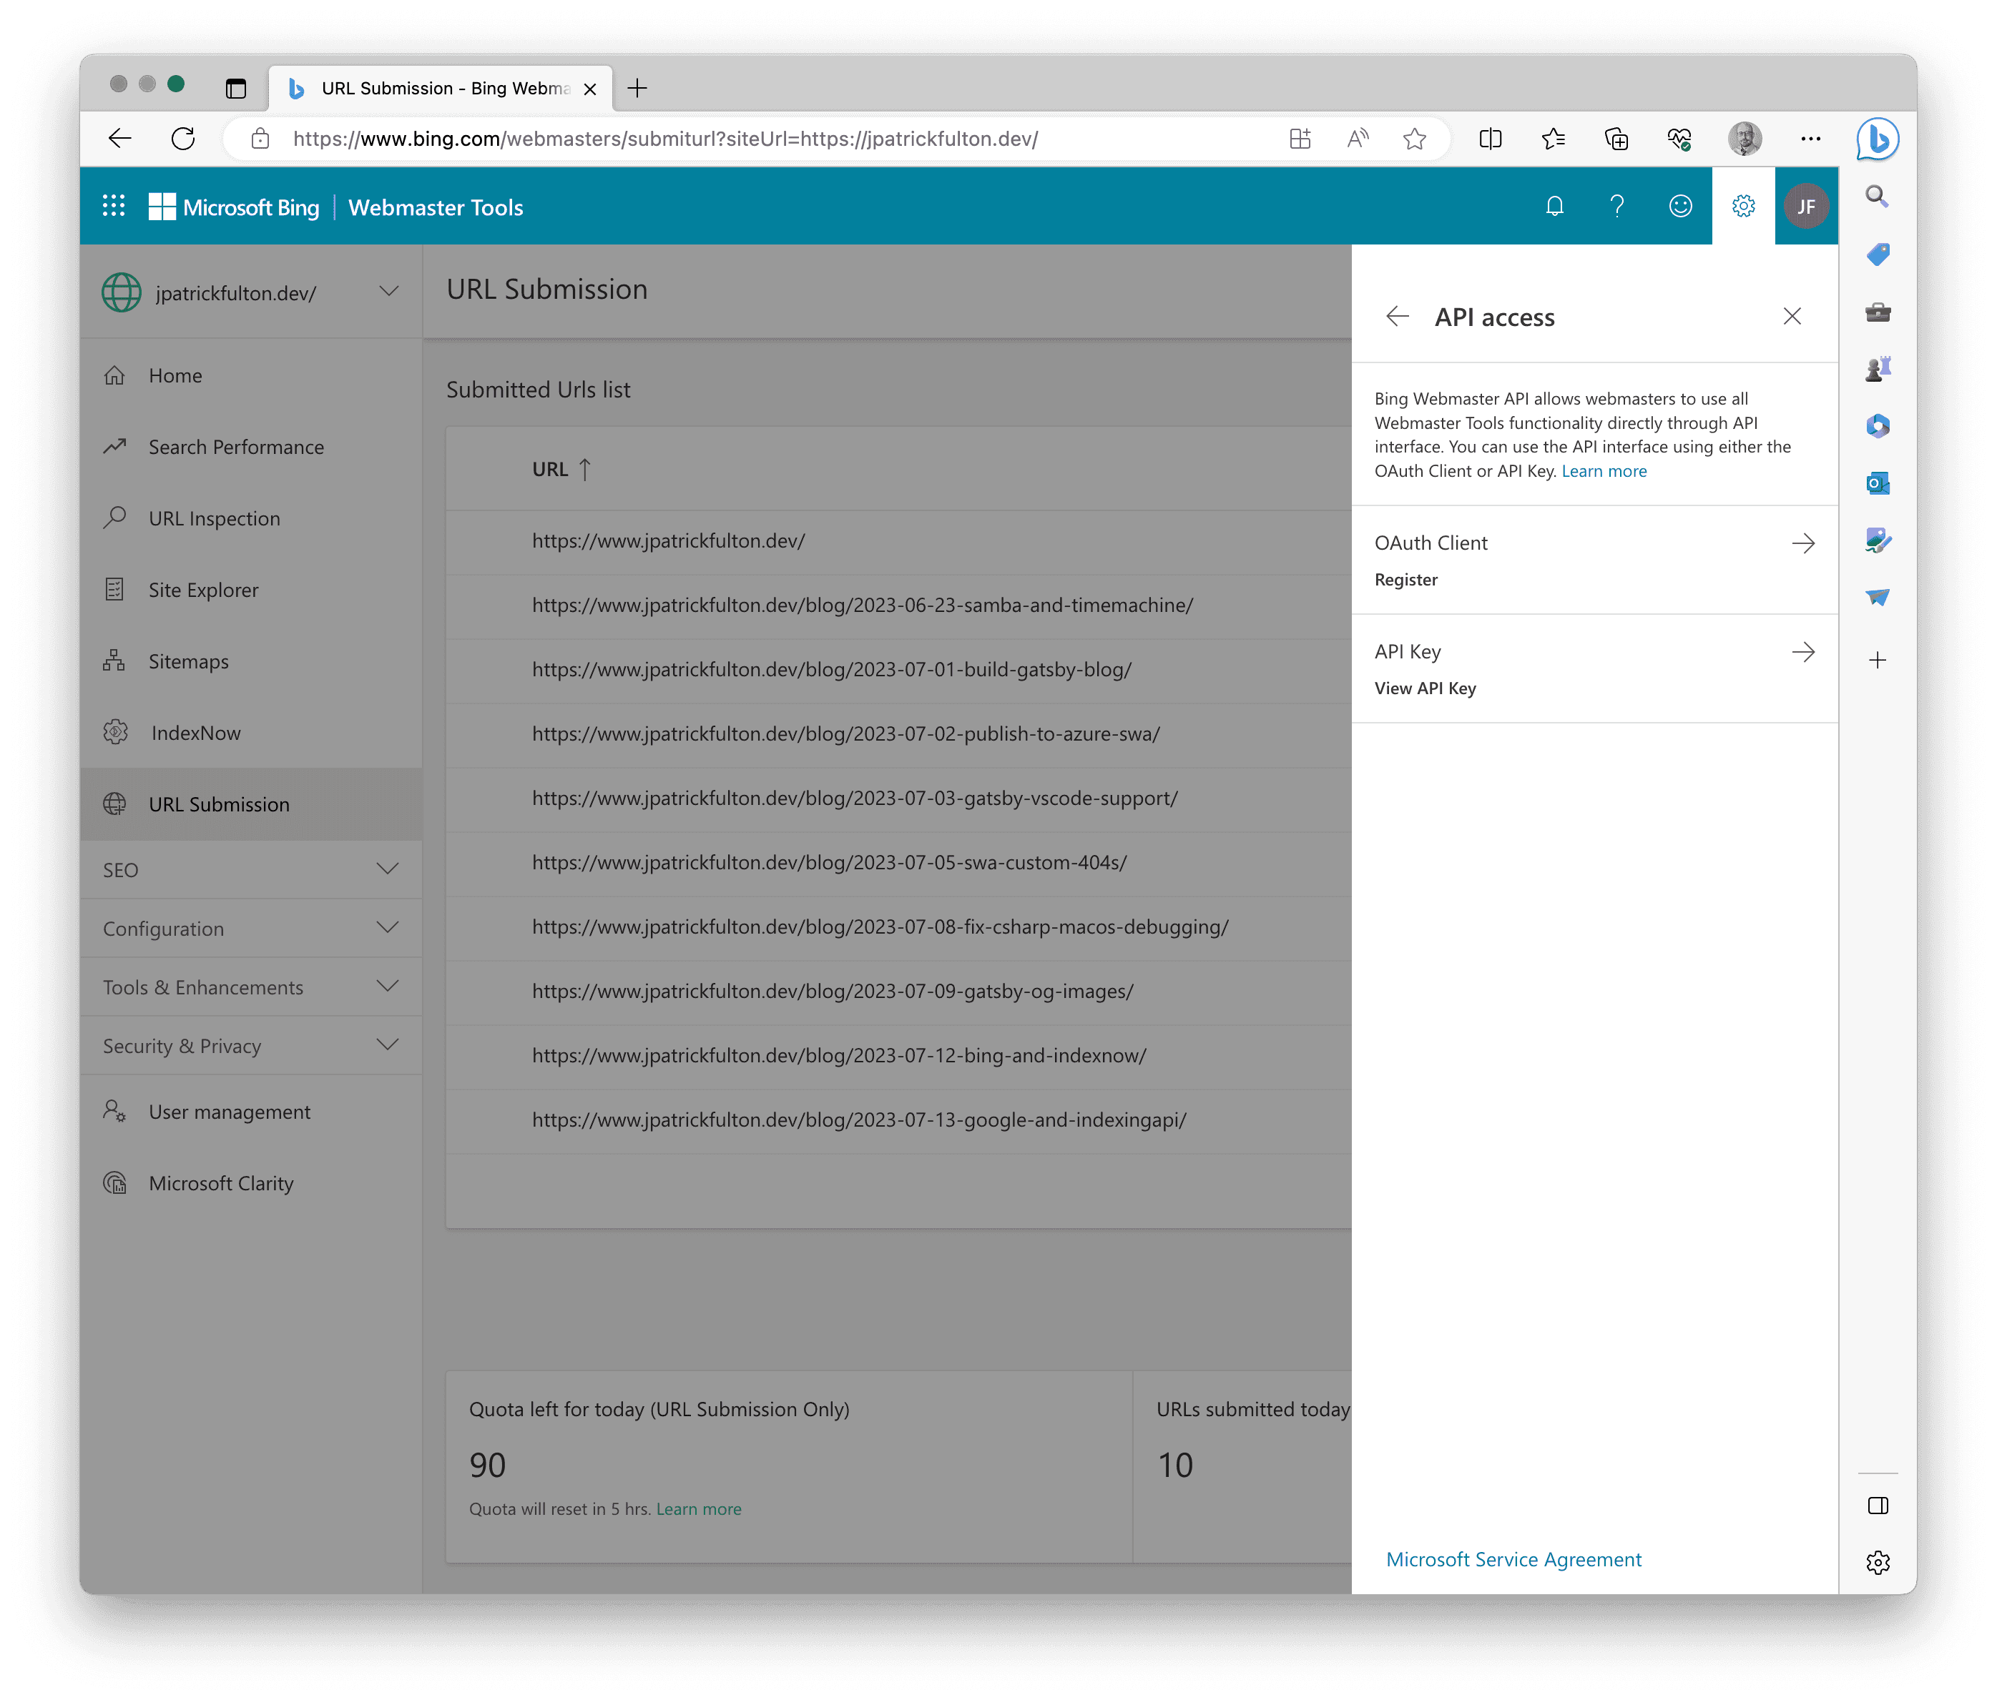Viewport: 1997px width, 1700px height.
Task: Open the feedback smiley icon
Action: click(1680, 206)
